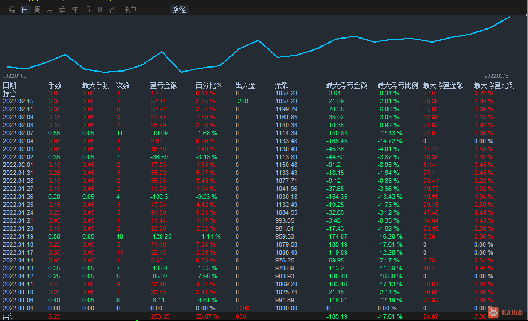Click the 最大浮亏金额 column header
Viewport: 528px width, 321px height.
pos(346,85)
